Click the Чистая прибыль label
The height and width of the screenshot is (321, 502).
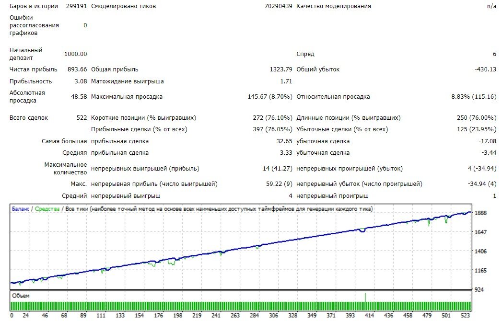click(x=33, y=69)
